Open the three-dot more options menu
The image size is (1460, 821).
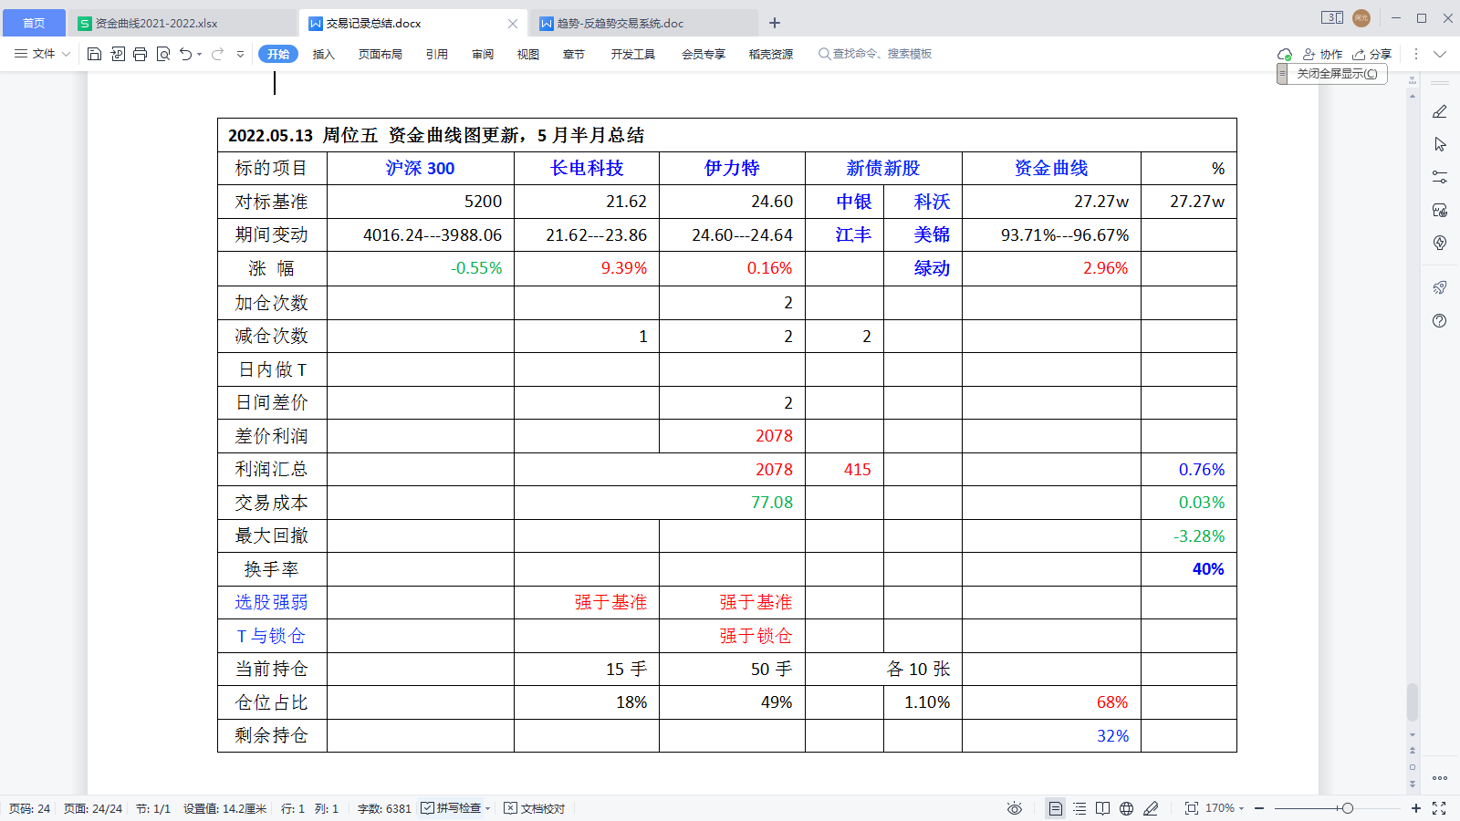click(1416, 54)
